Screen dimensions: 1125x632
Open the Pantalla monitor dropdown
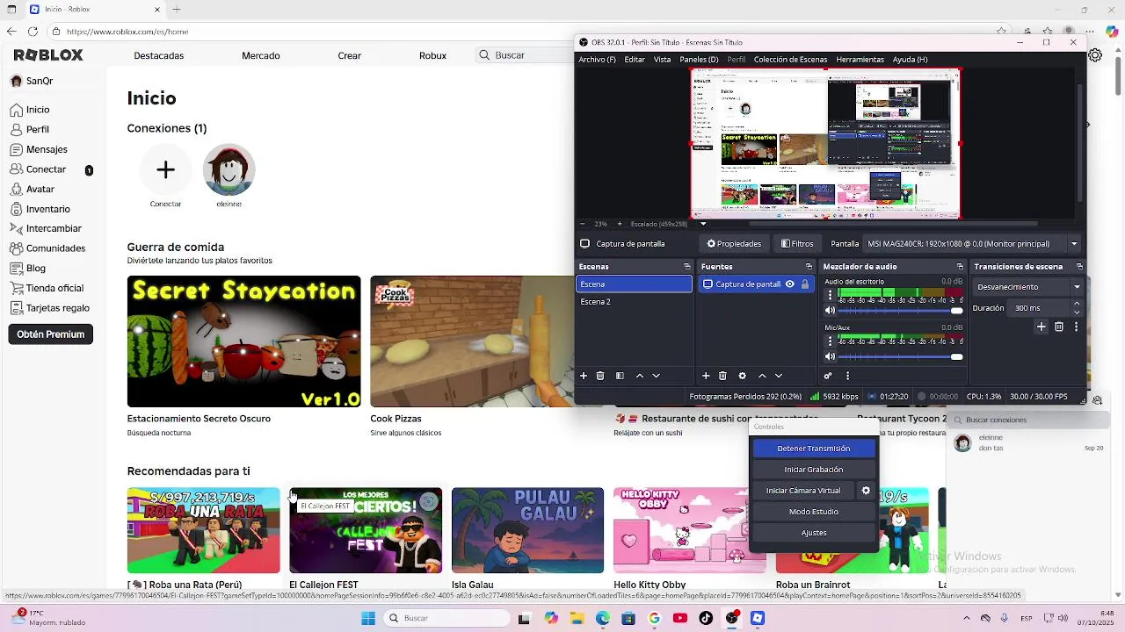973,244
